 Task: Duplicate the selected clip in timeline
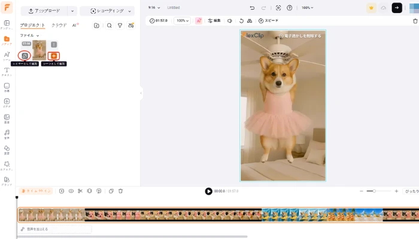(111, 191)
